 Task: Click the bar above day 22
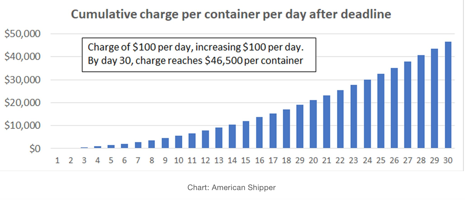pos(340,119)
